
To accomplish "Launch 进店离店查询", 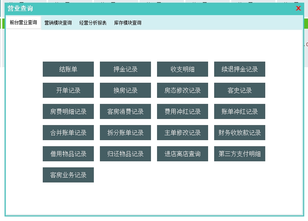I will (x=182, y=154).
